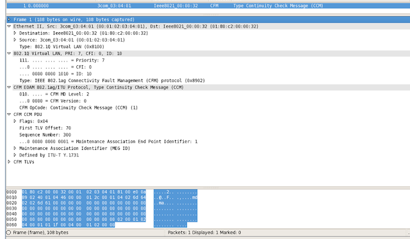Expand the Destination Ieee8021_00:00:32 field
410x239 pixels.
15,33
